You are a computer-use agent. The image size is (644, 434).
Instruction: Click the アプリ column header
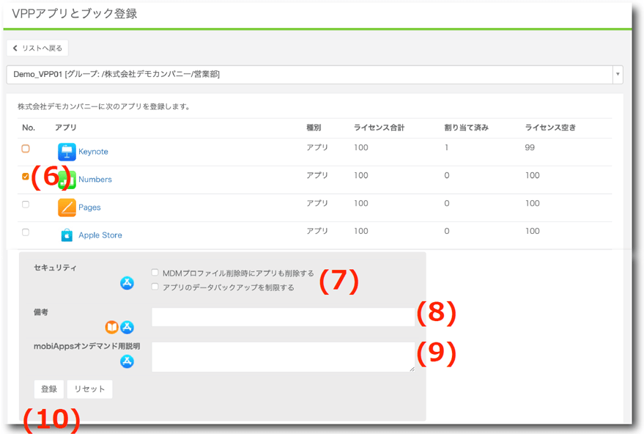point(66,128)
